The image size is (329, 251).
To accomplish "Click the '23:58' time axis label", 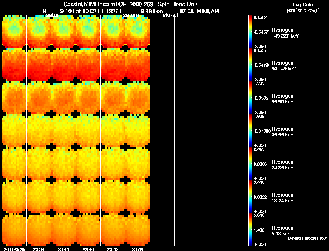I will tap(138, 249).
